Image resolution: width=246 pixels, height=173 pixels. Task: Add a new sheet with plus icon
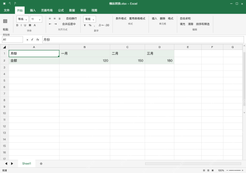[41, 163]
